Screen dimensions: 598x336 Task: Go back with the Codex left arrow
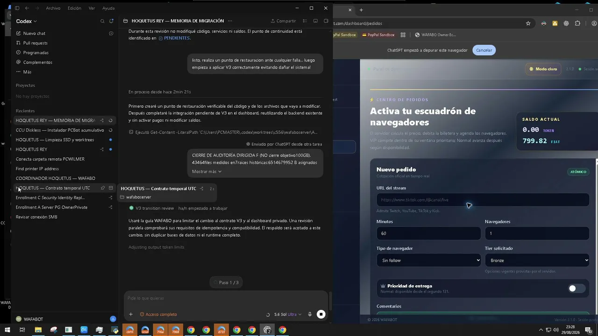[x=27, y=8]
